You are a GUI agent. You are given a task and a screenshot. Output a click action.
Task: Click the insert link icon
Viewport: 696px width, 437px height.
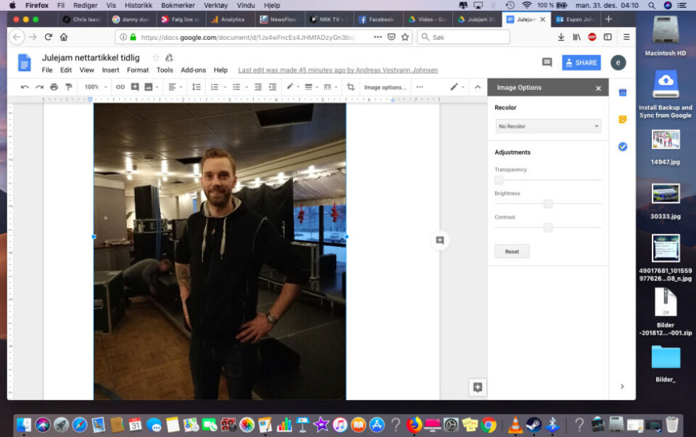(x=120, y=87)
